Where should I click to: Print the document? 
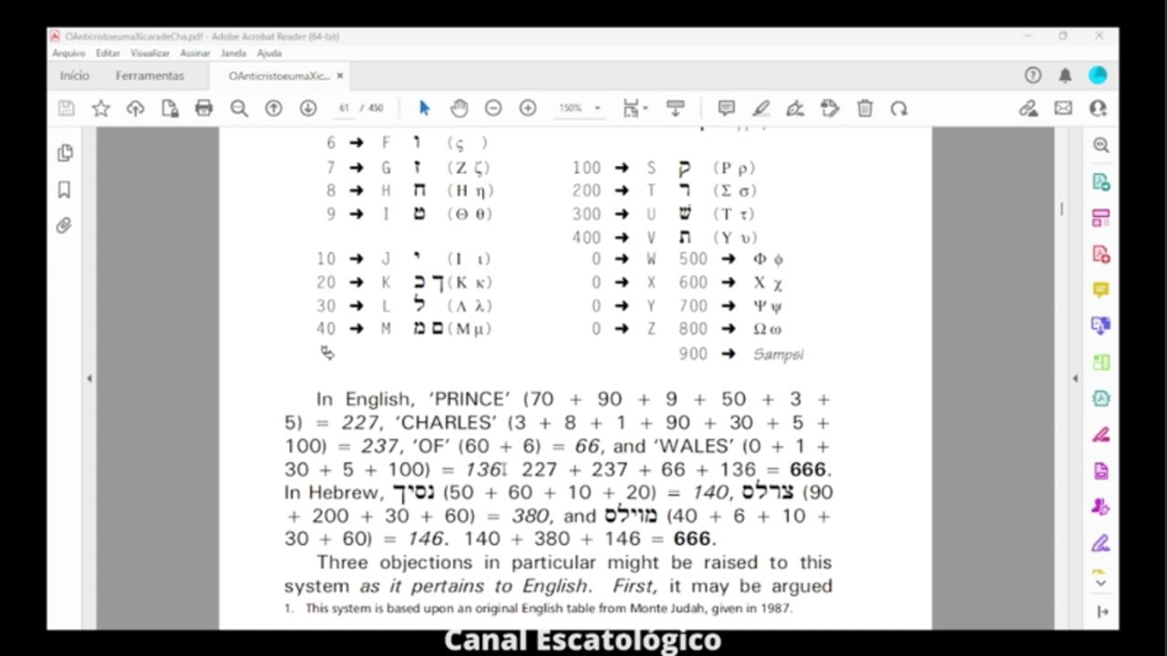tap(203, 108)
